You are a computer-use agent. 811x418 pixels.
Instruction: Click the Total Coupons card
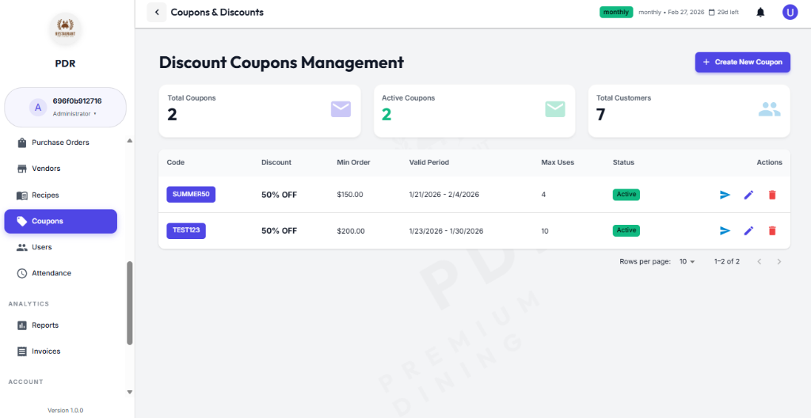[x=260, y=111]
